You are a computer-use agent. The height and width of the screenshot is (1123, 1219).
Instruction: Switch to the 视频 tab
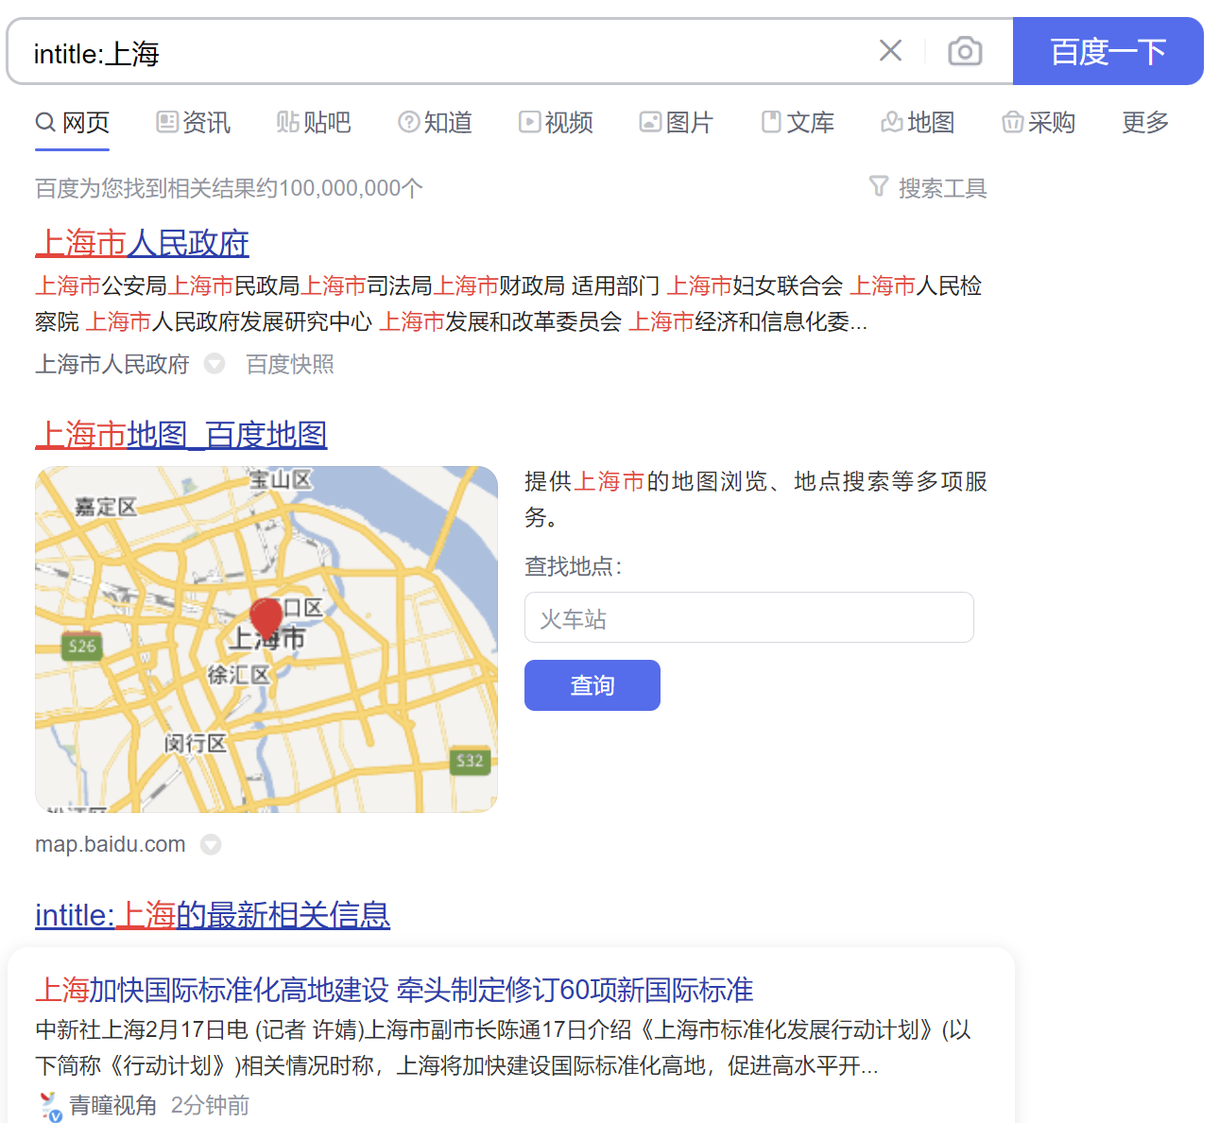click(x=556, y=122)
